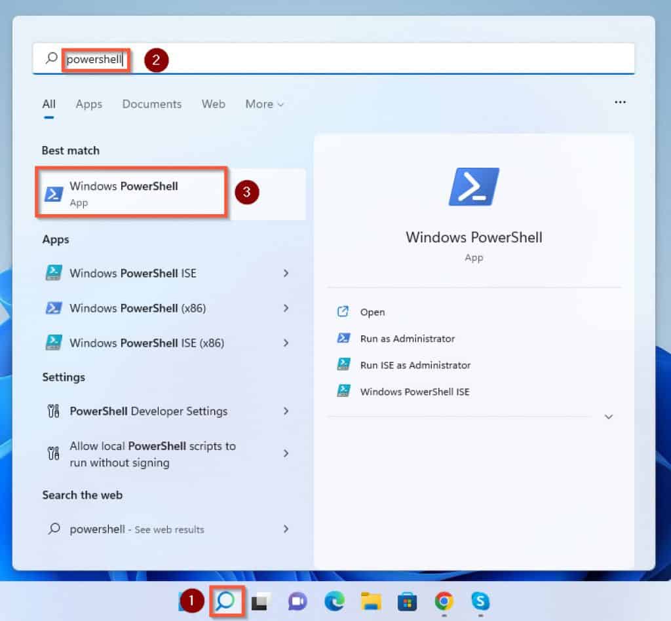Viewport: 671px width, 621px height.
Task: Switch to the Web filter tab
Action: [x=214, y=104]
